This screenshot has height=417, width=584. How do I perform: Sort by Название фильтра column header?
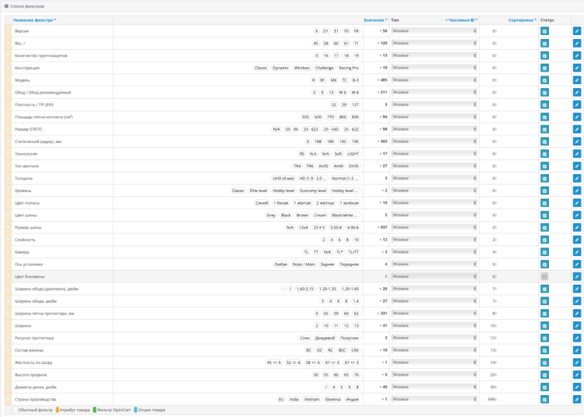pos(34,20)
